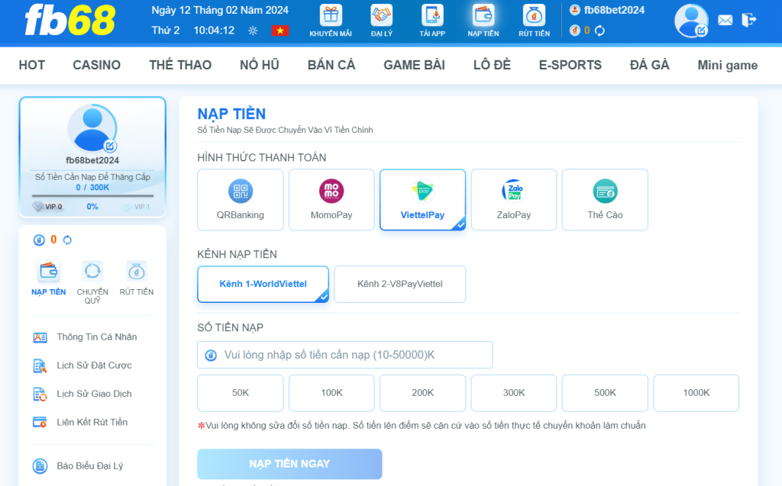Refresh balance icon next to username
Image resolution: width=782 pixels, height=486 pixels.
[600, 31]
